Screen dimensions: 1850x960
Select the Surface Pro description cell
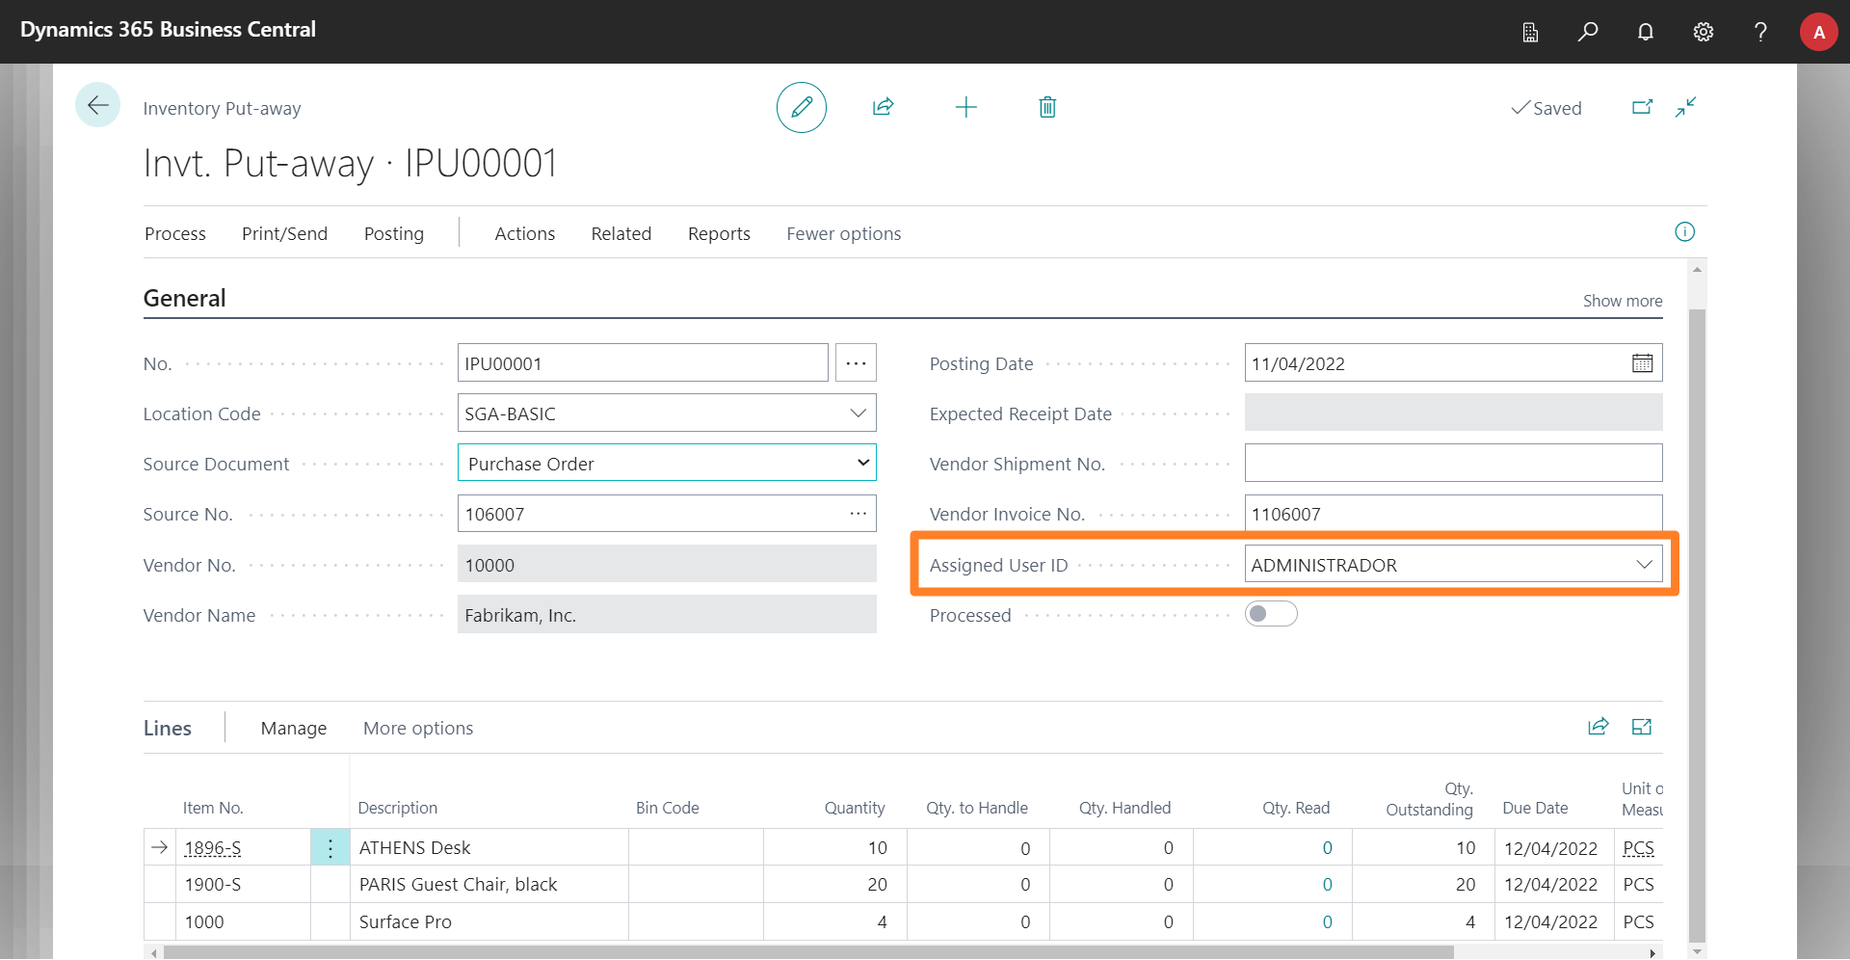tap(489, 922)
